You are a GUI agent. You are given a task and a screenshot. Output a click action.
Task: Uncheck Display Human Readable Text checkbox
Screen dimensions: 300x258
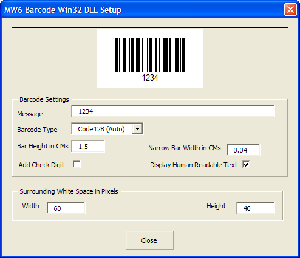coord(246,164)
